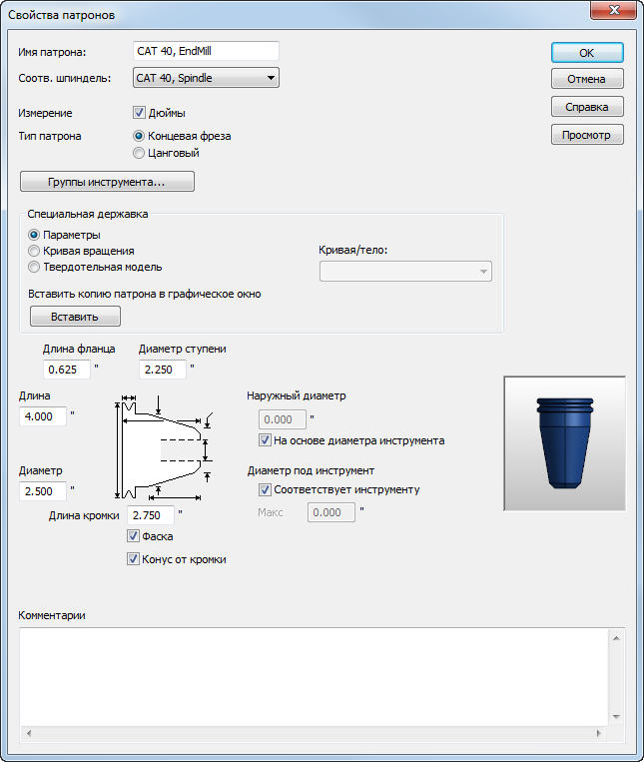This screenshot has height=762, width=644.
Task: Click the holder 3D preview thumbnail
Action: [x=565, y=443]
